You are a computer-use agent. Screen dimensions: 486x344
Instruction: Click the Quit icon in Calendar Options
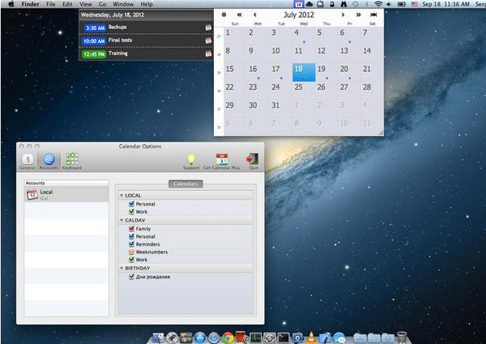[253, 161]
